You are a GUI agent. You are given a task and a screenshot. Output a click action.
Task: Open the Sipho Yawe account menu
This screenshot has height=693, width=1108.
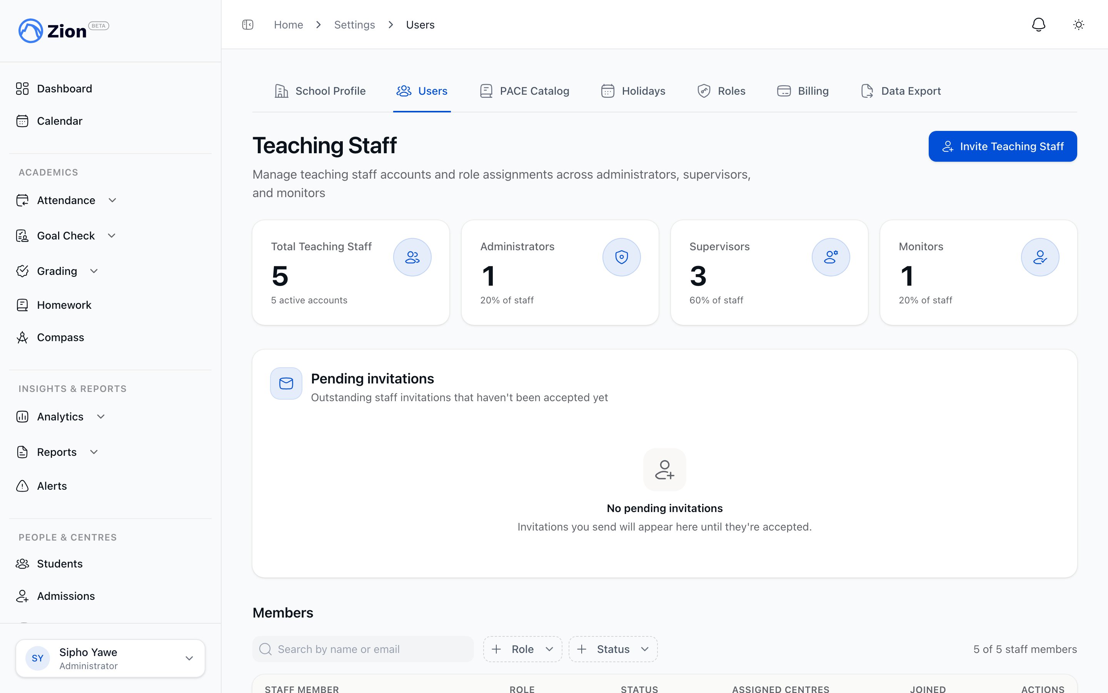(x=110, y=658)
